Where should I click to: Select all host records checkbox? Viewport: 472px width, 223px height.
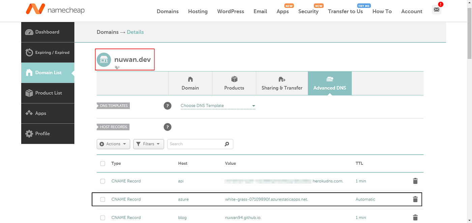103,163
